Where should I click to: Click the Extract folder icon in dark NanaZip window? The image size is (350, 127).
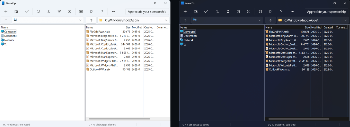point(196,12)
